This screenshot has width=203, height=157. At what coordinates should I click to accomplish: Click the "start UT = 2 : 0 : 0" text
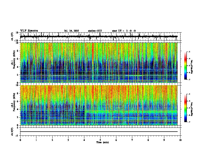coord(124,31)
